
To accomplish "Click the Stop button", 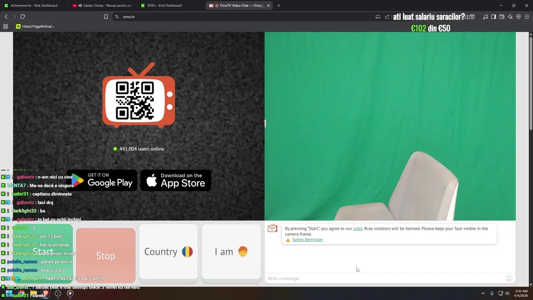I will pyautogui.click(x=106, y=255).
